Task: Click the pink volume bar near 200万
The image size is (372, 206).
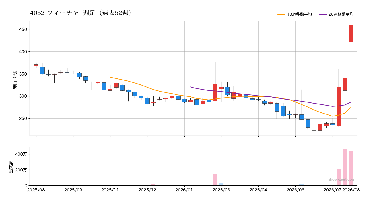Action: pyautogui.click(x=339, y=177)
